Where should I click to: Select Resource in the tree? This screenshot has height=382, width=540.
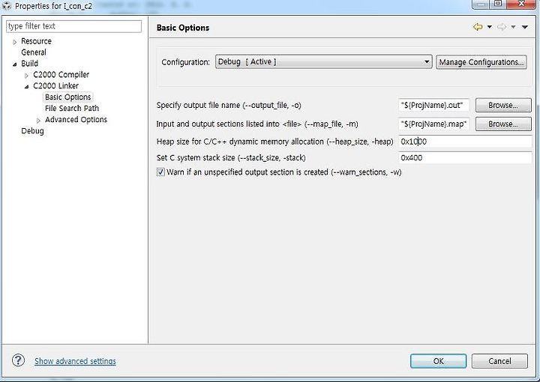point(36,41)
